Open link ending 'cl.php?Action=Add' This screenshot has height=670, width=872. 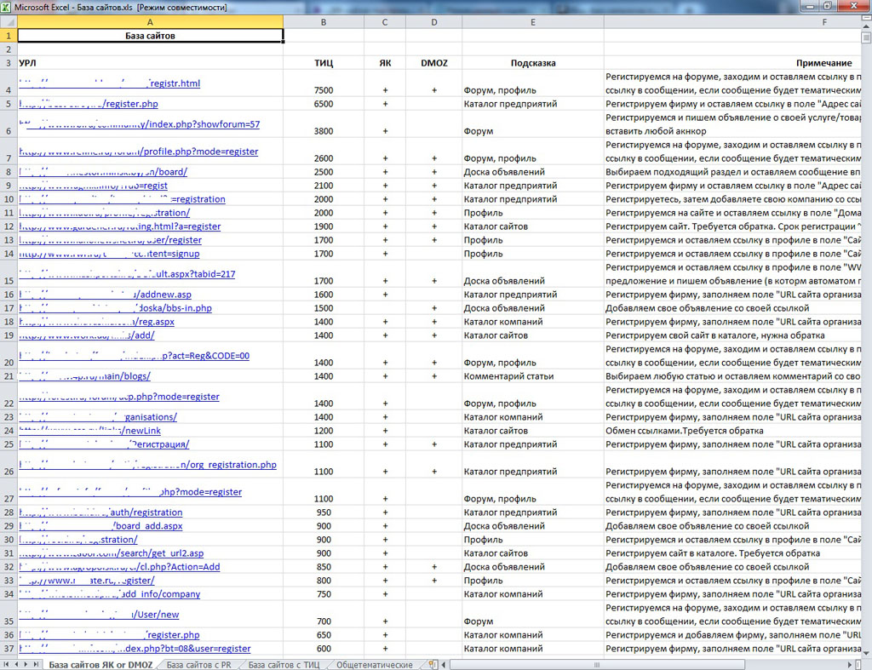[119, 567]
